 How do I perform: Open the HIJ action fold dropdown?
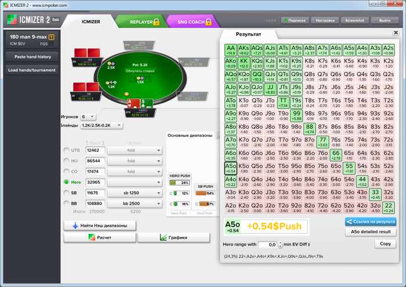(x=135, y=161)
